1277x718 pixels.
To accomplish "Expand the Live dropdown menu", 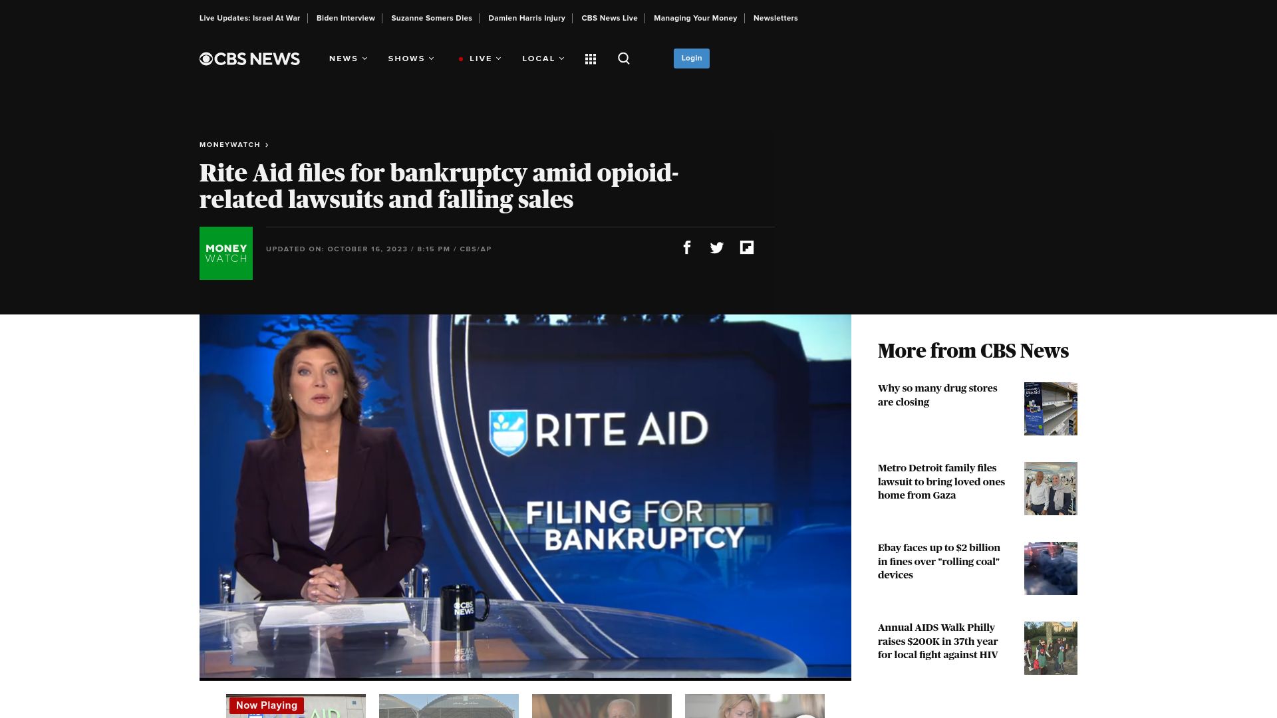I will [x=480, y=59].
